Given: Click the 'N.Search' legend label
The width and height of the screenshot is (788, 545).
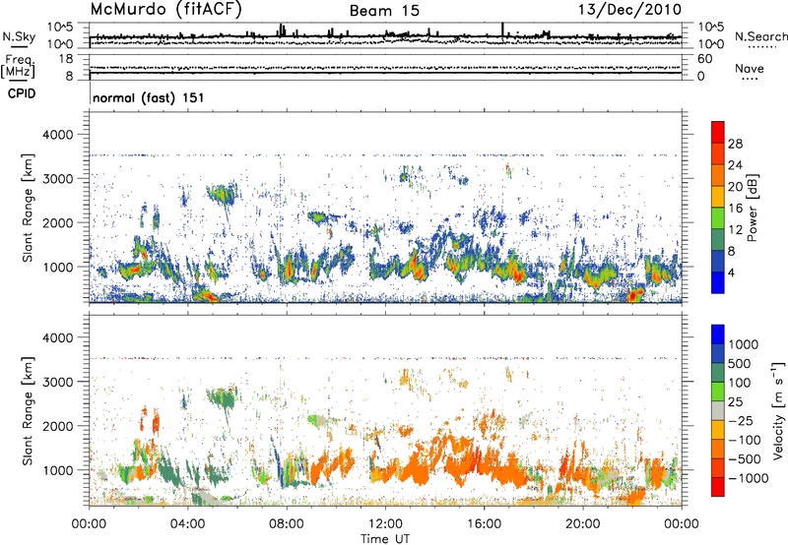Looking at the screenshot, I should click(x=761, y=36).
